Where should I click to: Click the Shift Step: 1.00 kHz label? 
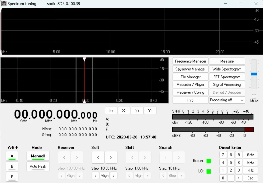[137, 168]
